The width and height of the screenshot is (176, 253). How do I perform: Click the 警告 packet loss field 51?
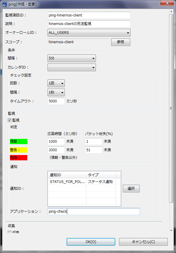point(94,150)
